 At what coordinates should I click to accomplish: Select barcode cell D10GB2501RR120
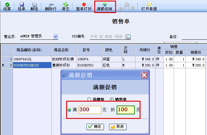[32, 65]
